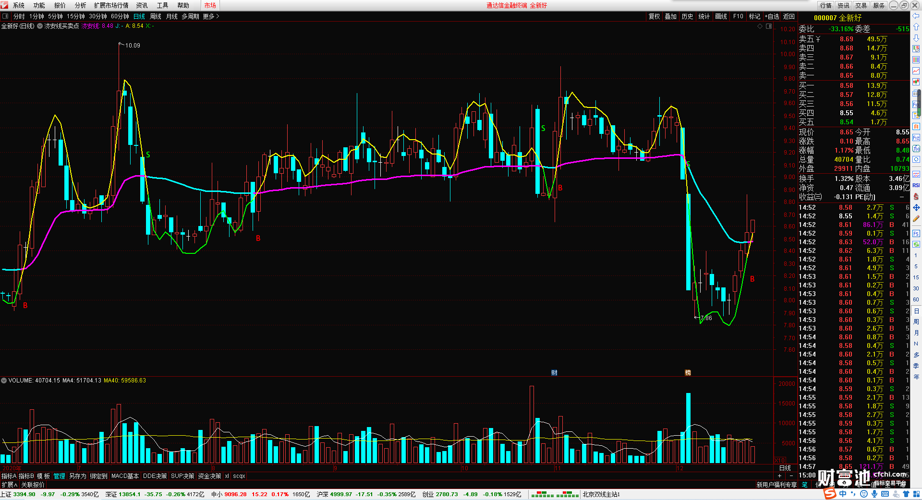Open the 分析 menu
The image size is (922, 500).
(x=81, y=5)
